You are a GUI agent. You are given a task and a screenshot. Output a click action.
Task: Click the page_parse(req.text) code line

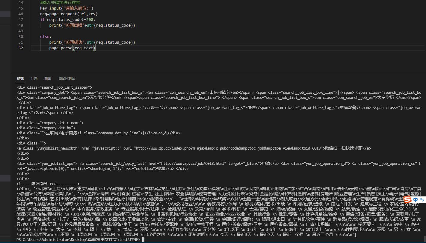(72, 48)
